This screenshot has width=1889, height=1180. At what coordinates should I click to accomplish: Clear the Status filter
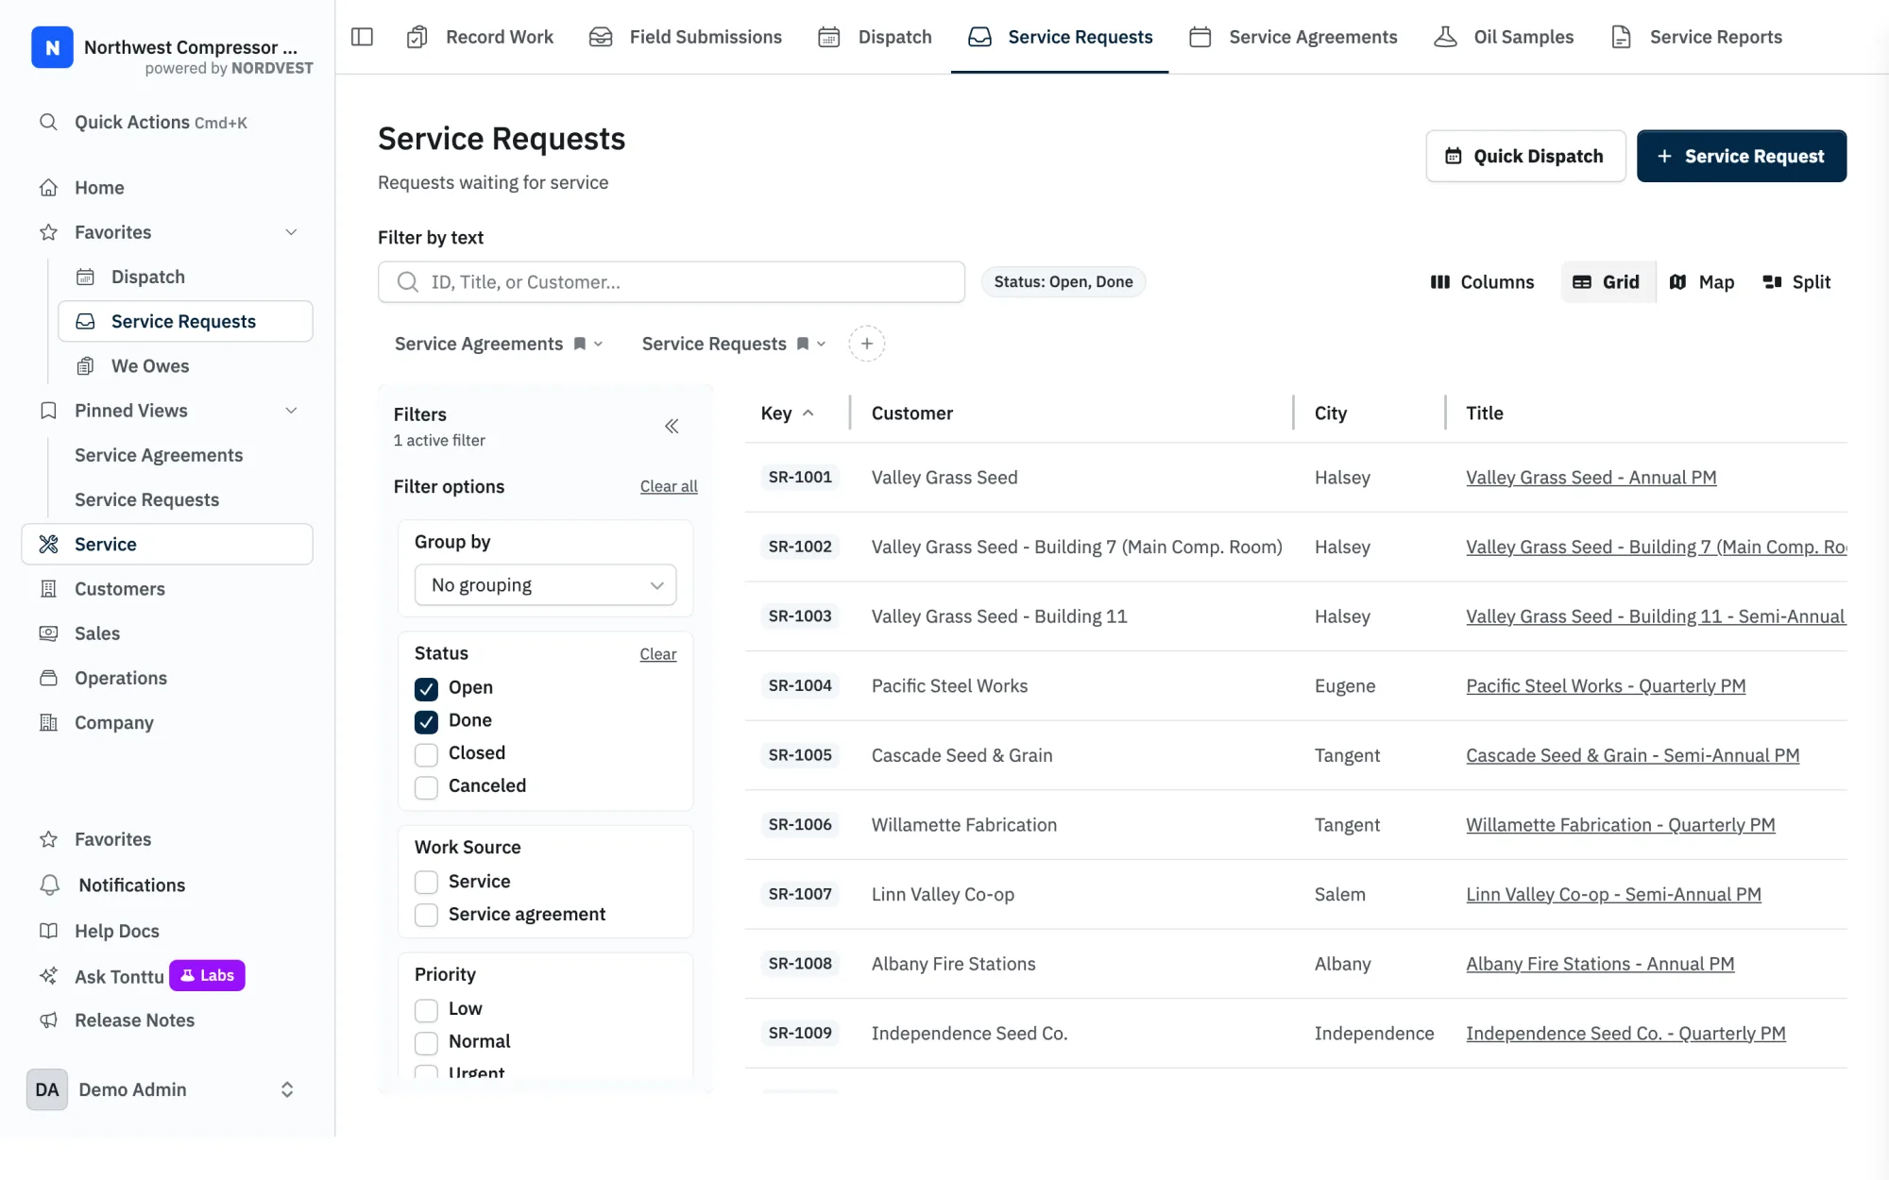(657, 654)
